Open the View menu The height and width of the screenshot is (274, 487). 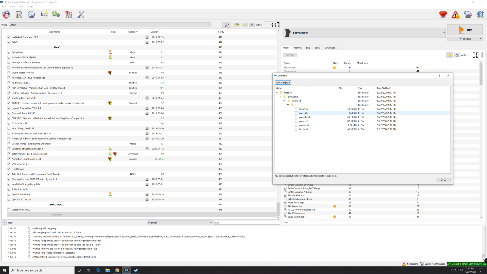(12, 7)
